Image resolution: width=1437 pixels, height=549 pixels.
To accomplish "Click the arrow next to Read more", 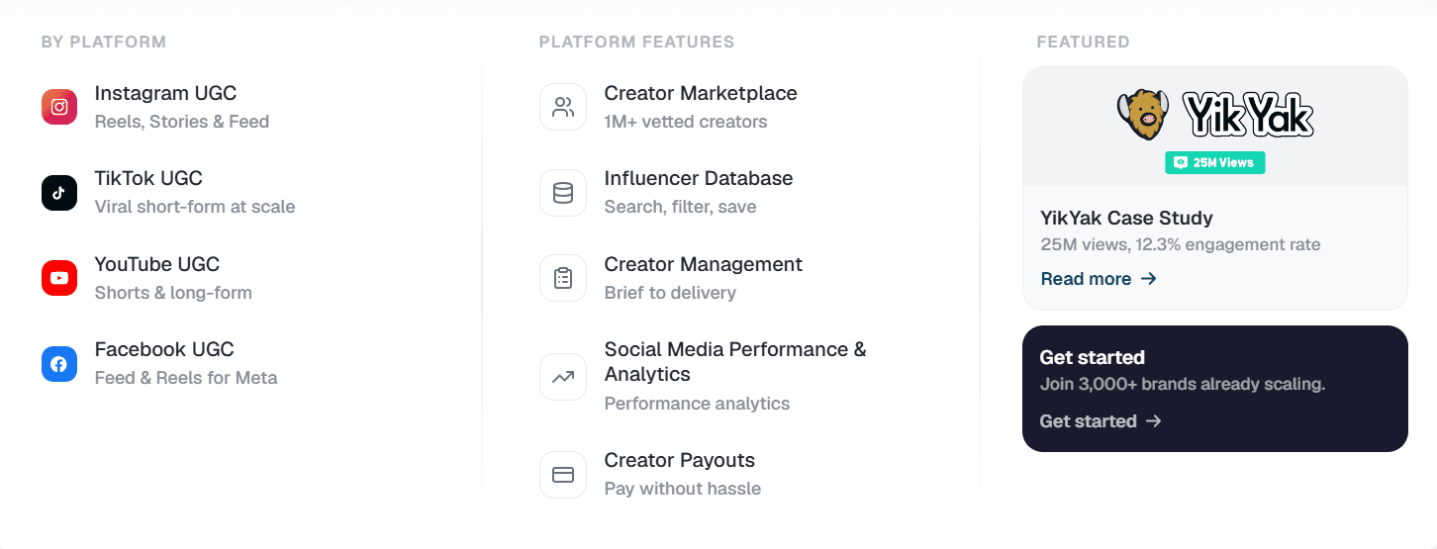I will click(x=1148, y=279).
